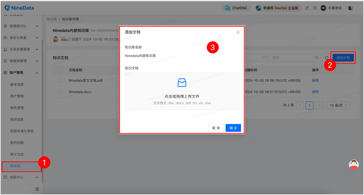The height and width of the screenshot is (195, 364).
Task: Close the 添加文档 dialog
Action: coord(238,32)
